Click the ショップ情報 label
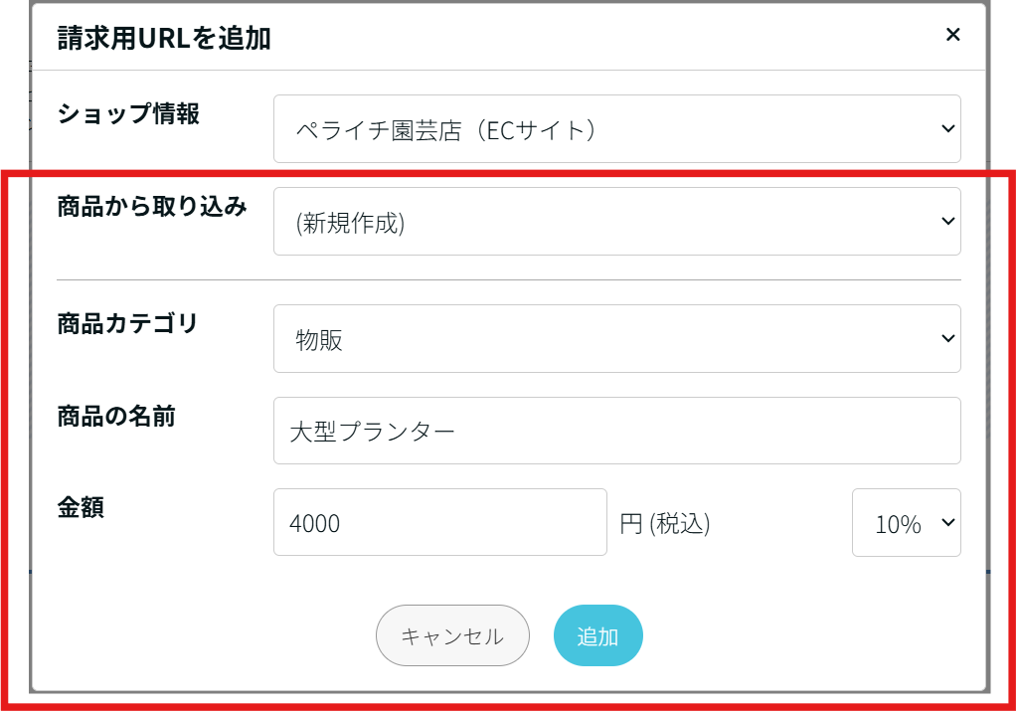Image resolution: width=1017 pixels, height=712 pixels. click(x=128, y=114)
